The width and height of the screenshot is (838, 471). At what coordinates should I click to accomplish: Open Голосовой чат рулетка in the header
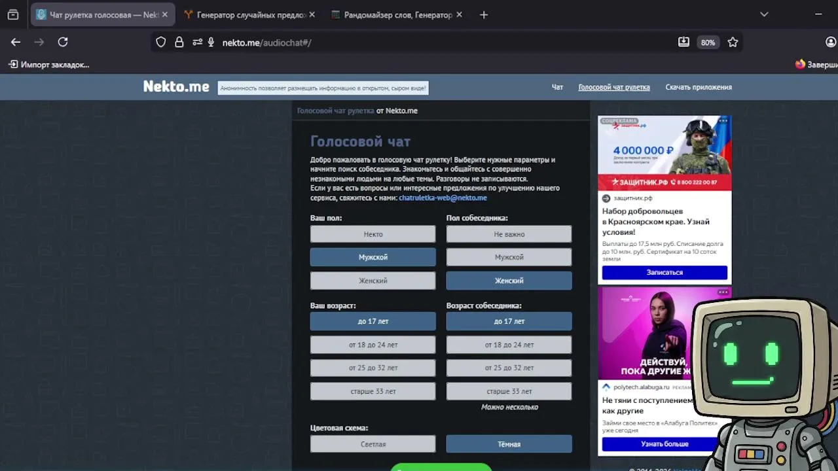[x=614, y=87]
